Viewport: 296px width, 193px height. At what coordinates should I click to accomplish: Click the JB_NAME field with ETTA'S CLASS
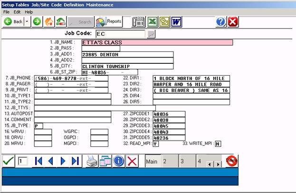click(x=157, y=42)
